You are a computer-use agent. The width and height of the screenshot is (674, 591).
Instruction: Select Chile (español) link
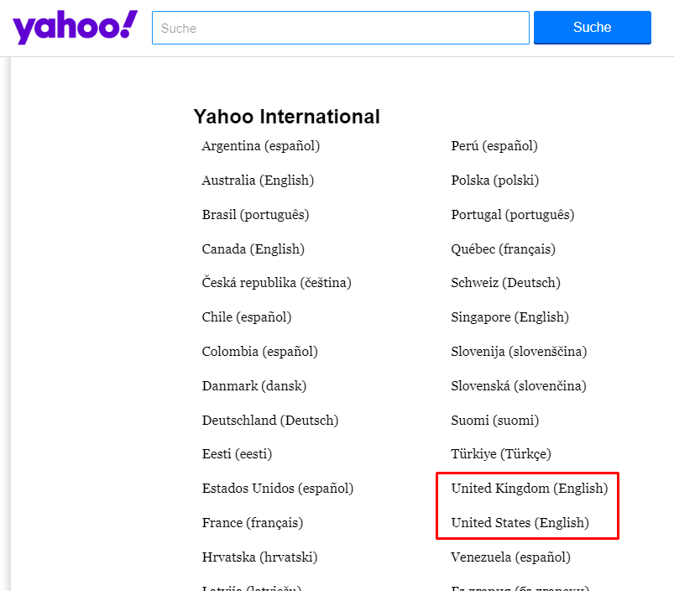pyautogui.click(x=247, y=317)
